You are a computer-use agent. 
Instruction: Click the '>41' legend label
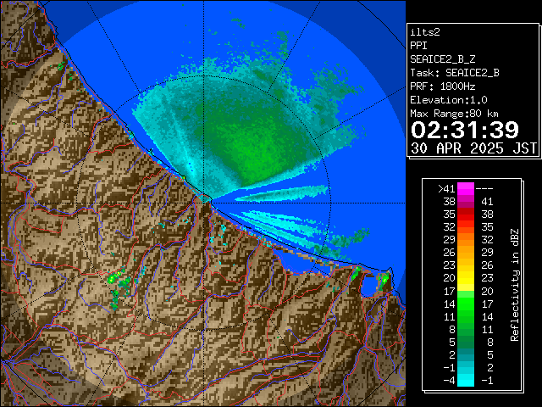[446, 189]
